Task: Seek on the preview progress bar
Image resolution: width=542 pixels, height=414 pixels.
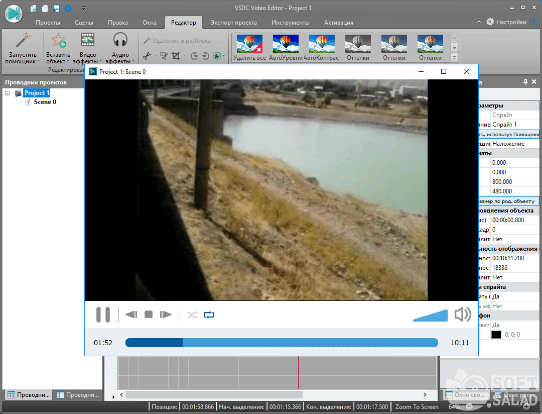Action: (x=282, y=343)
